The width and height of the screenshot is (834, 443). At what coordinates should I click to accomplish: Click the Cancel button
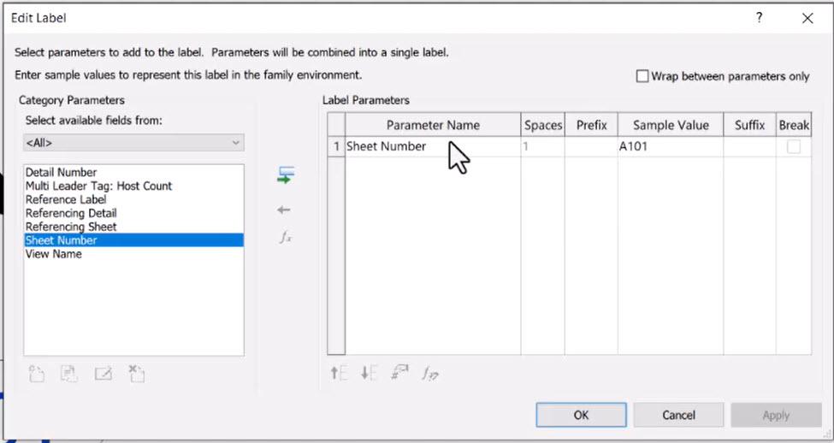pyautogui.click(x=678, y=415)
